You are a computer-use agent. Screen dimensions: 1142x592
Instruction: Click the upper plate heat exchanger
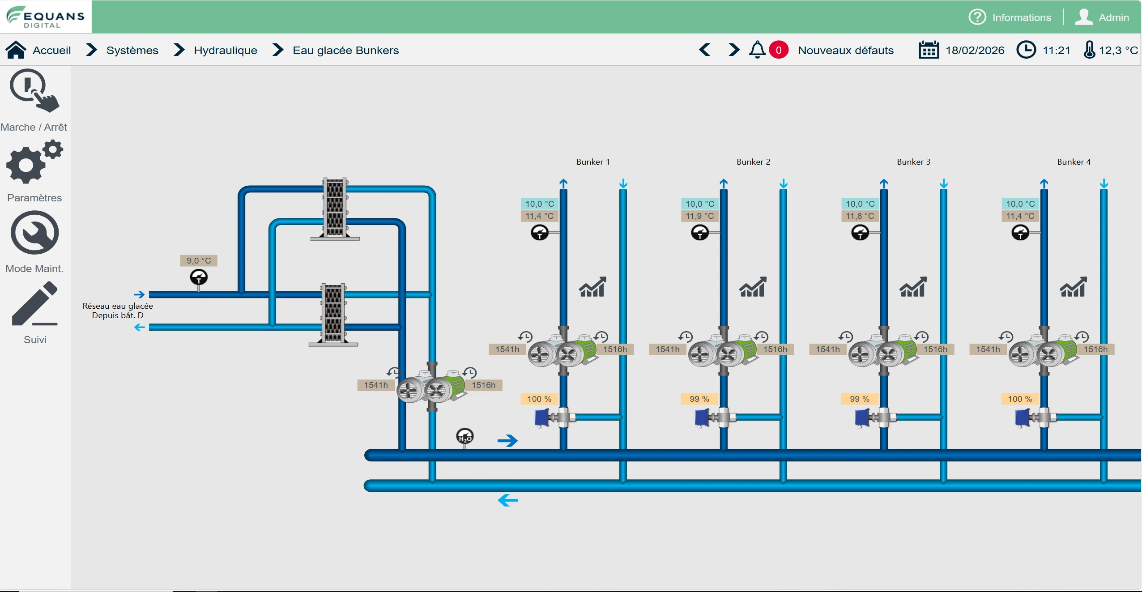click(x=335, y=209)
